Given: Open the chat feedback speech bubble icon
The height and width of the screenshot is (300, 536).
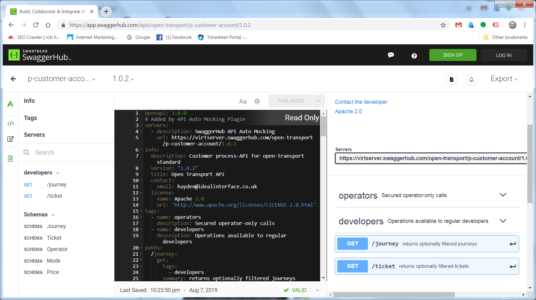Looking at the screenshot, I should tap(391, 55).
